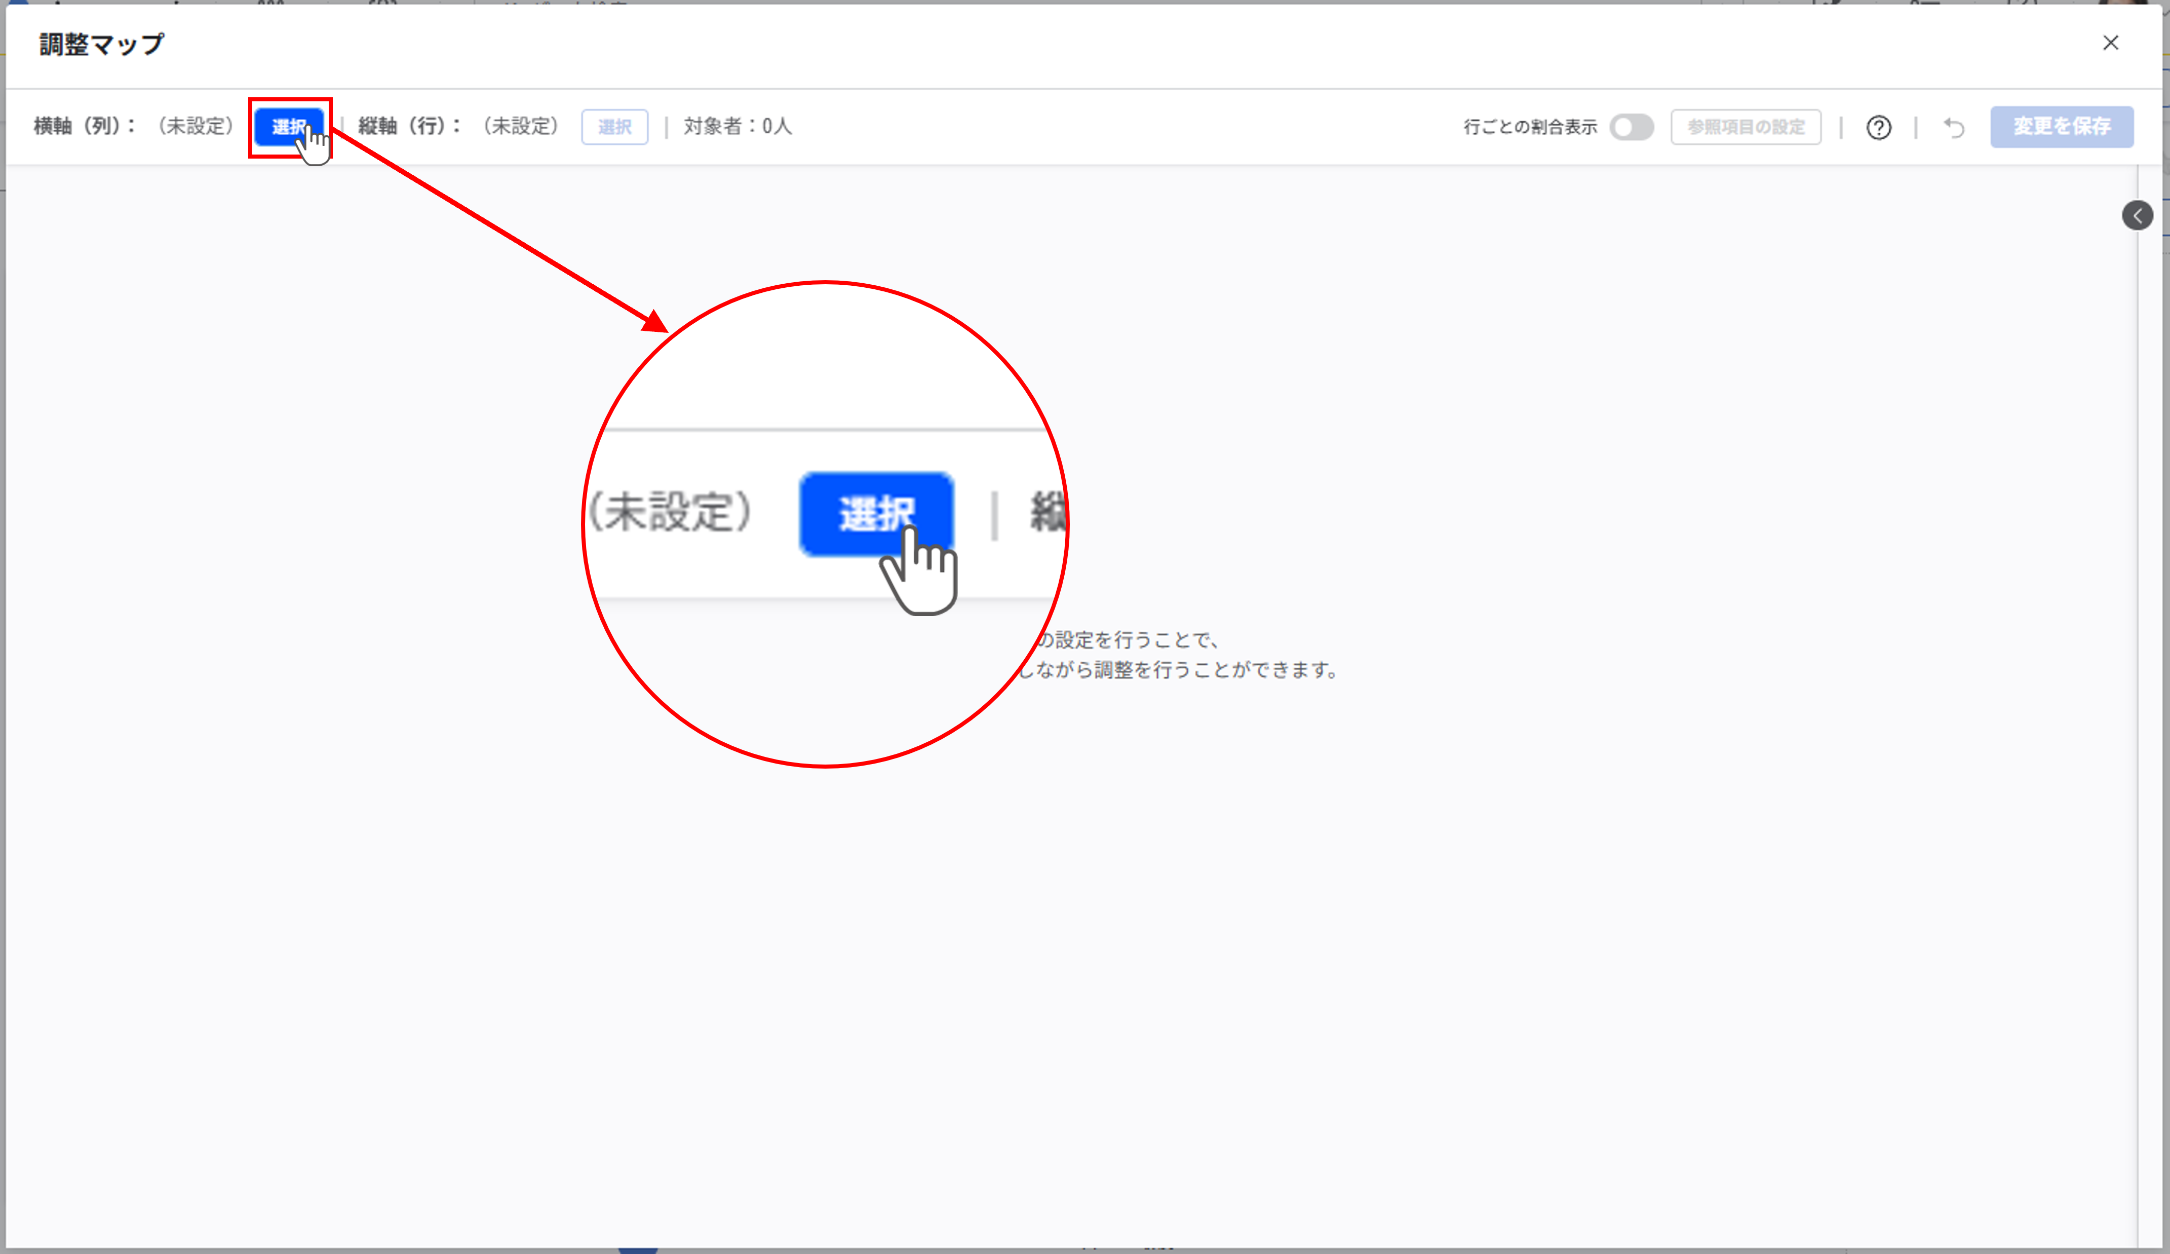Toggle the 行ごとの割合表示 switch

pos(1631,128)
